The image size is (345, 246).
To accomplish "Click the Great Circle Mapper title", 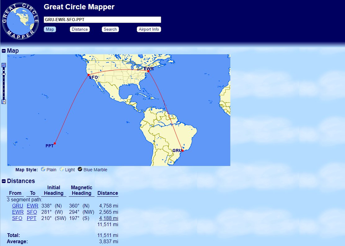I will pyautogui.click(x=79, y=7).
